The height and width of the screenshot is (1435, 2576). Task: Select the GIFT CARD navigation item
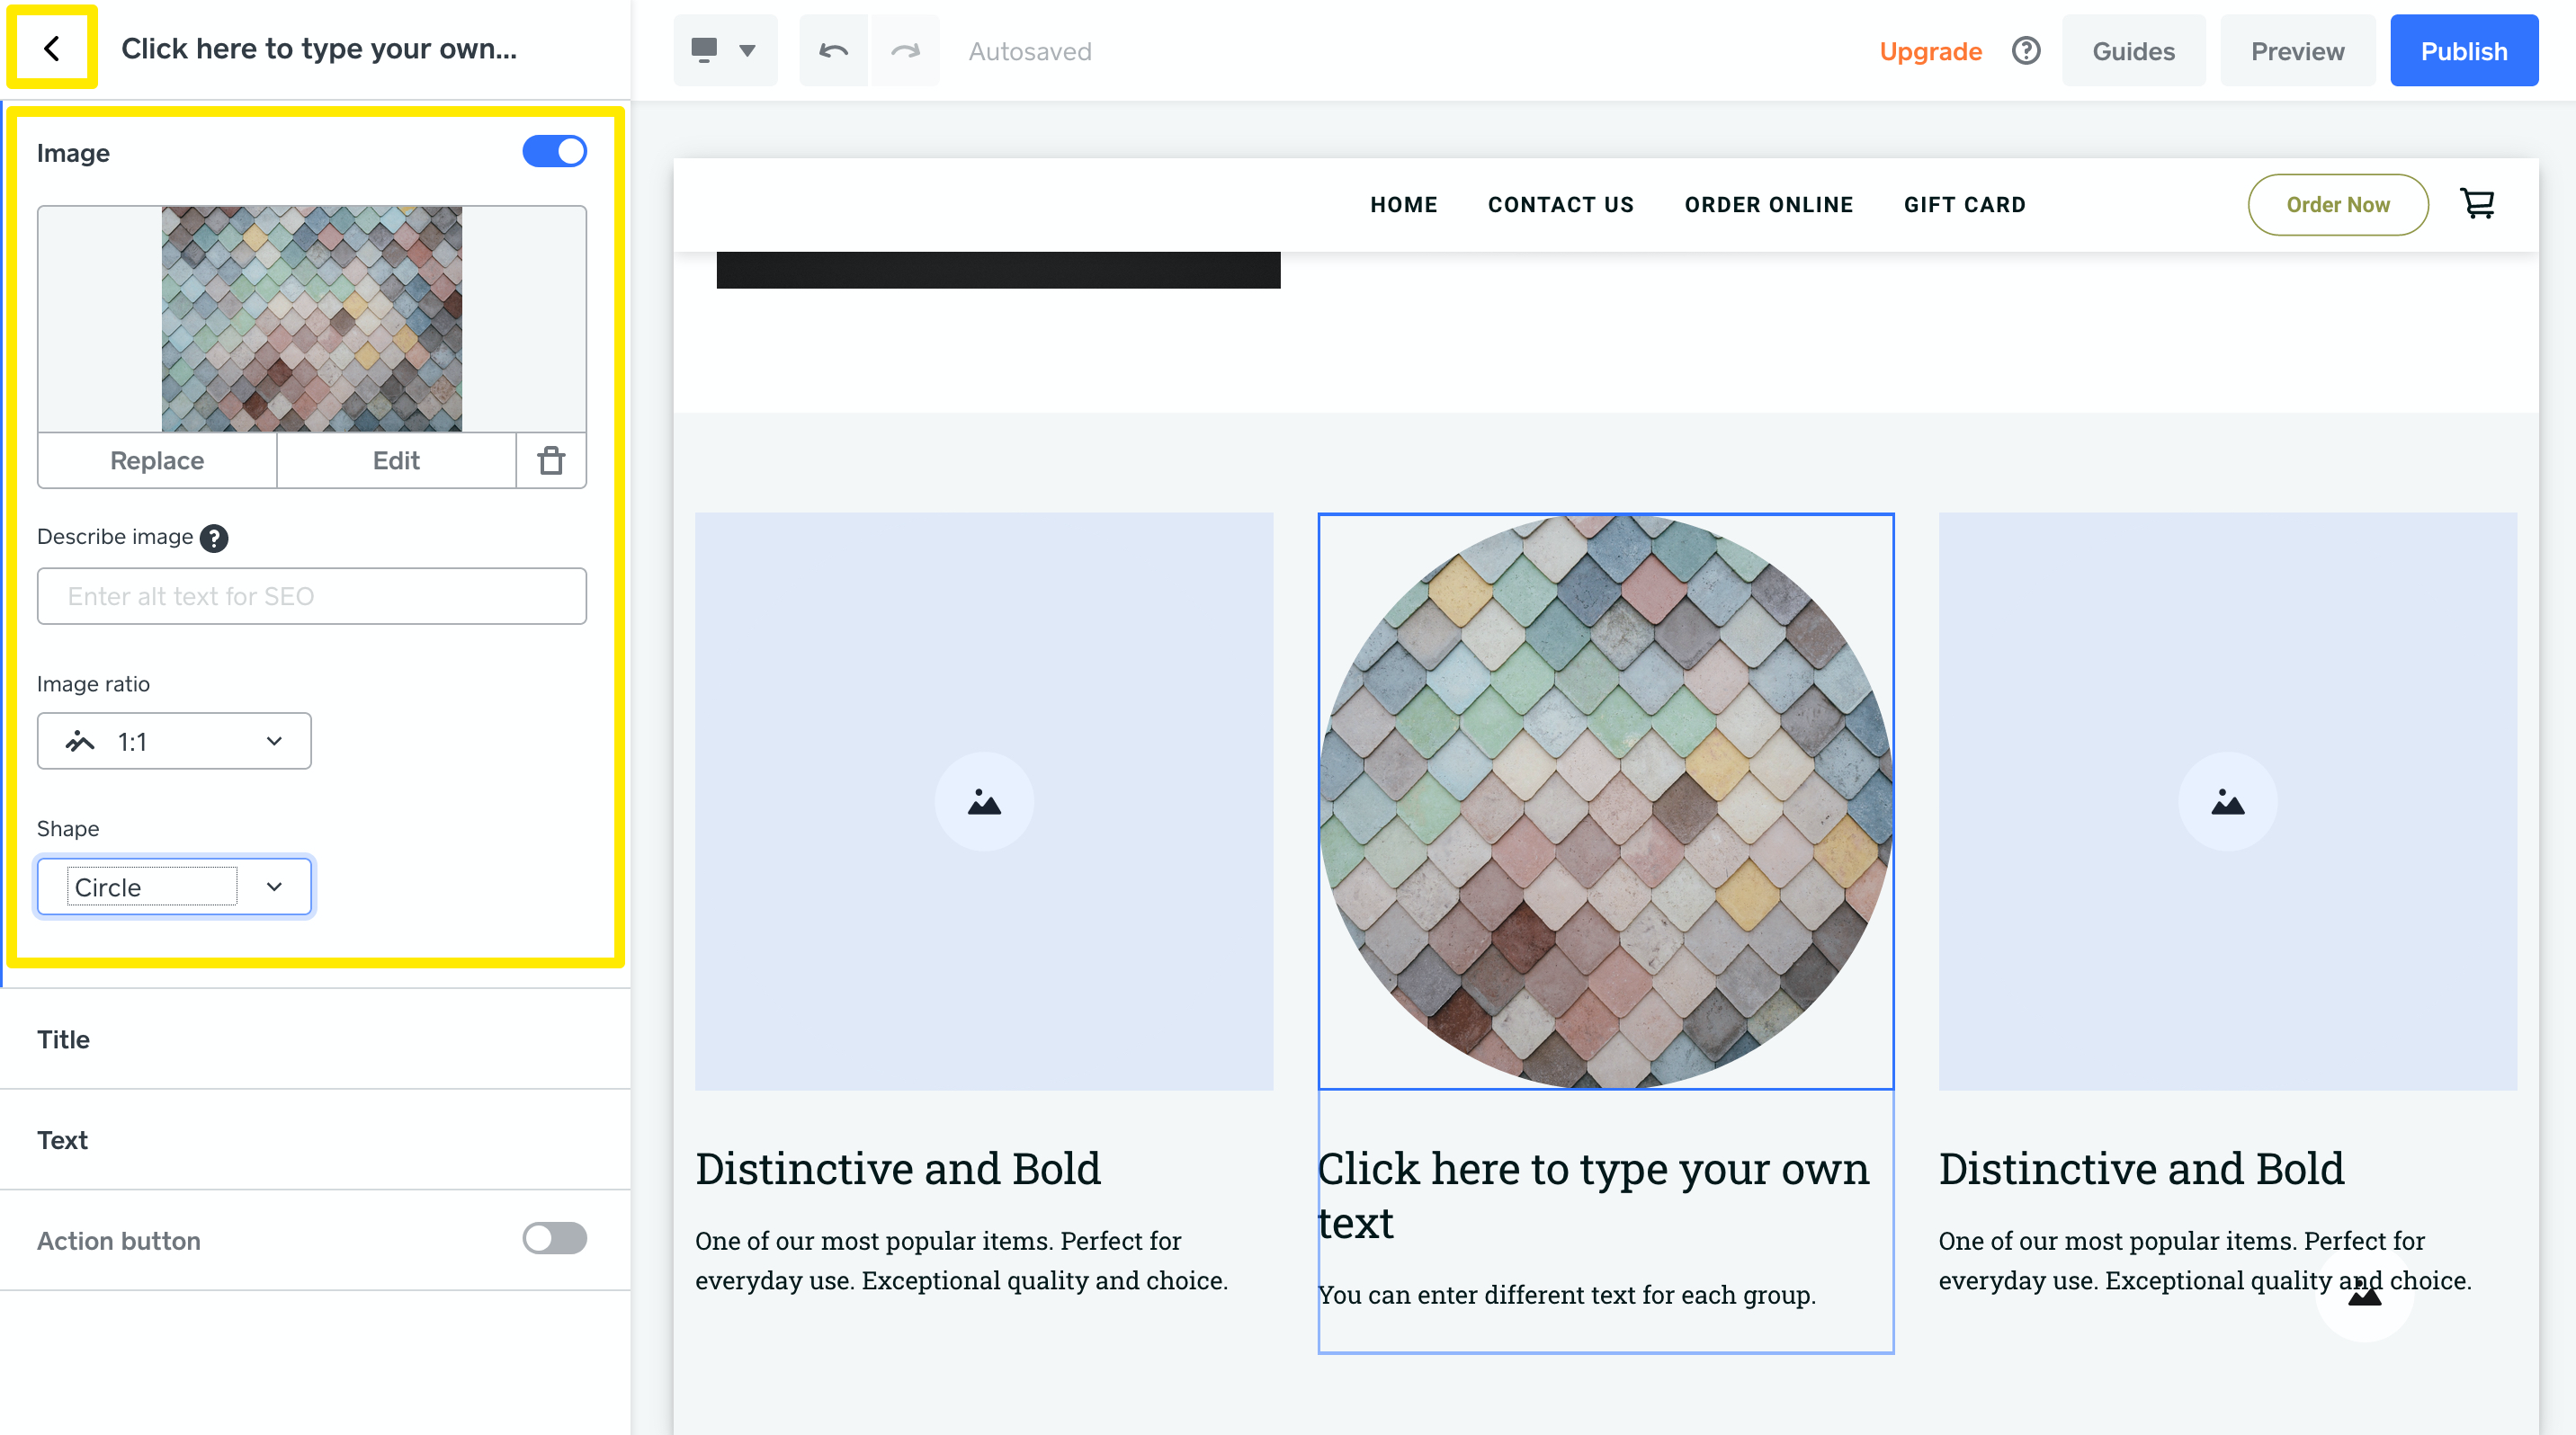[x=1964, y=205]
